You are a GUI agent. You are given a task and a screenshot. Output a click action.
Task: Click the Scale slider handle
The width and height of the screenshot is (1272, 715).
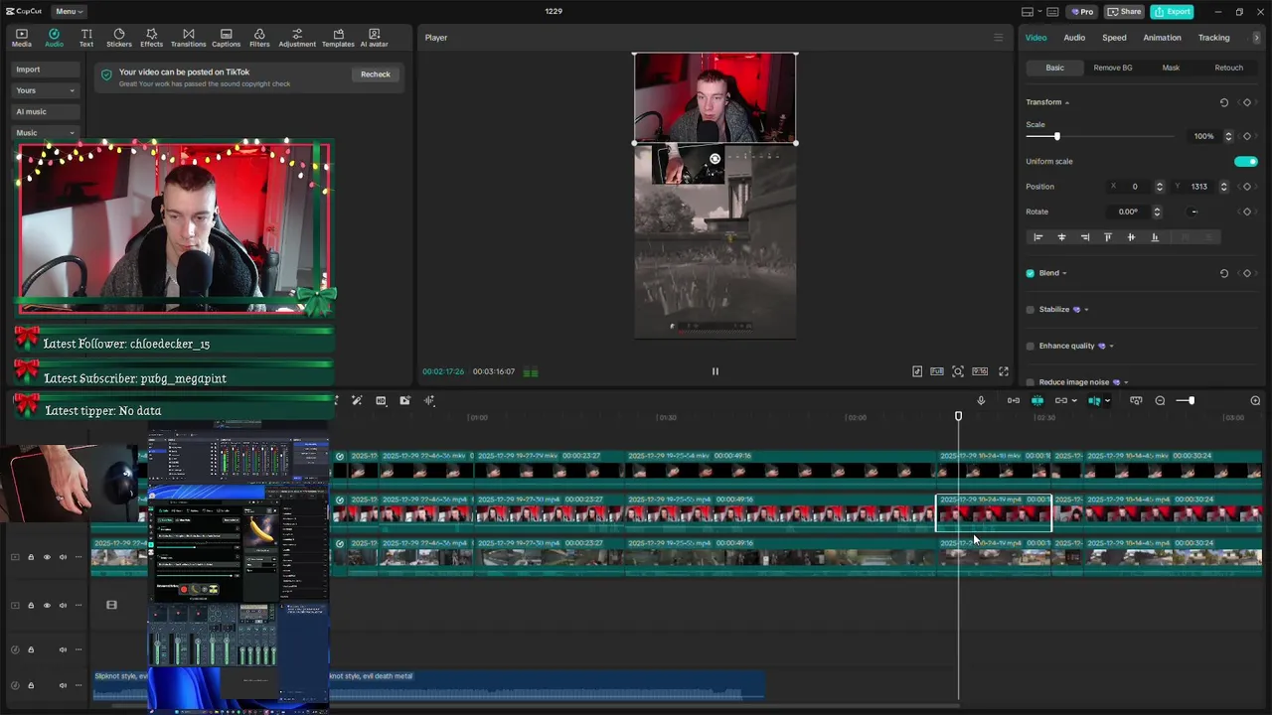[x=1056, y=136]
